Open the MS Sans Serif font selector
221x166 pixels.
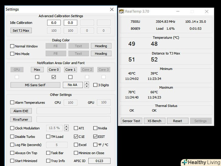coord(35,85)
